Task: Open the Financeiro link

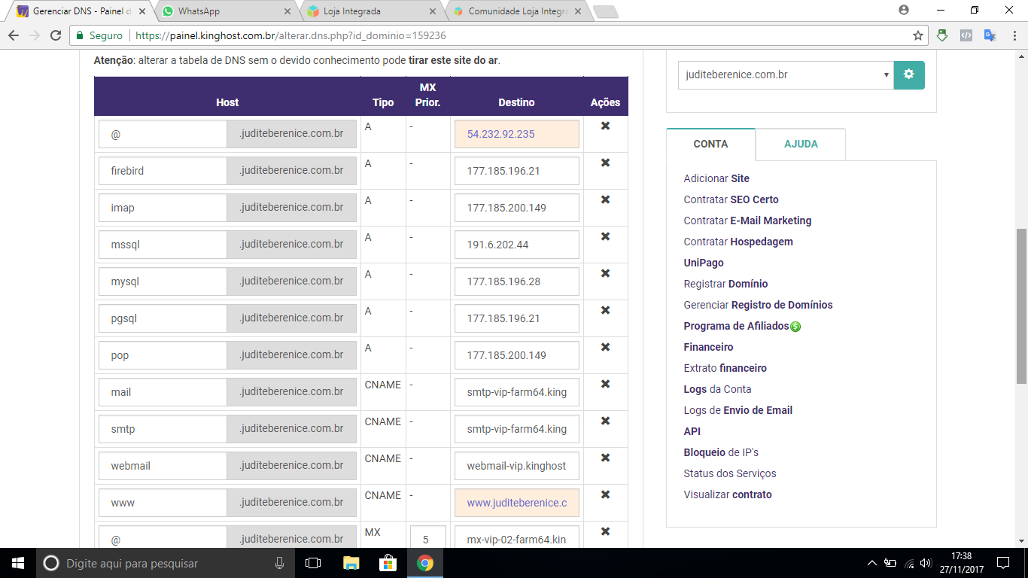Action: 708,347
